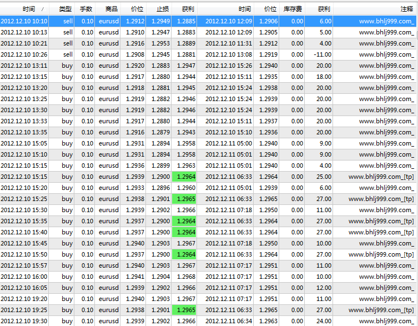
Task: Click the 时间 header next to 库存费's 价位
Action: [225, 9]
